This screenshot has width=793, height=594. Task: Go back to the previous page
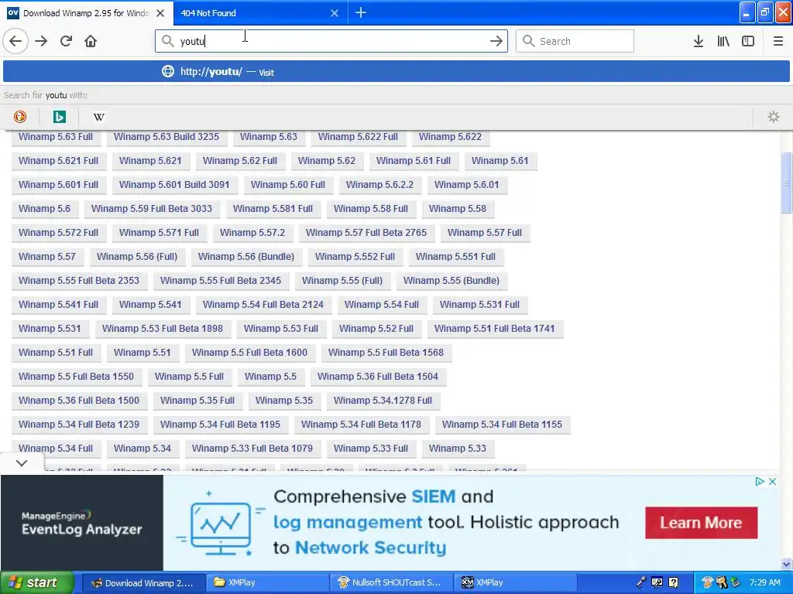coord(15,41)
